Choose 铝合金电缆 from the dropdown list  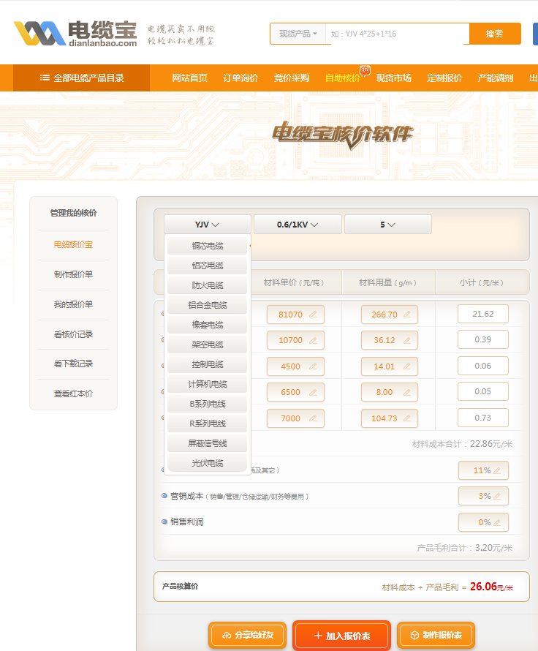[208, 305]
